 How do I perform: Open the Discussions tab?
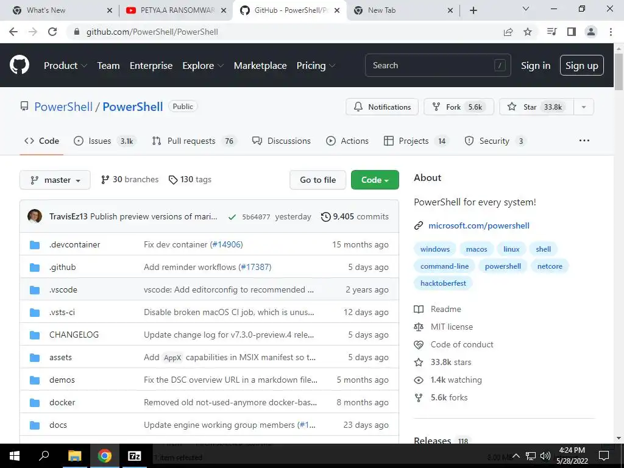282,141
